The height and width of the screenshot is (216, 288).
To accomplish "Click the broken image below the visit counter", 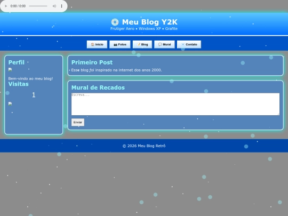I will coord(10,104).
